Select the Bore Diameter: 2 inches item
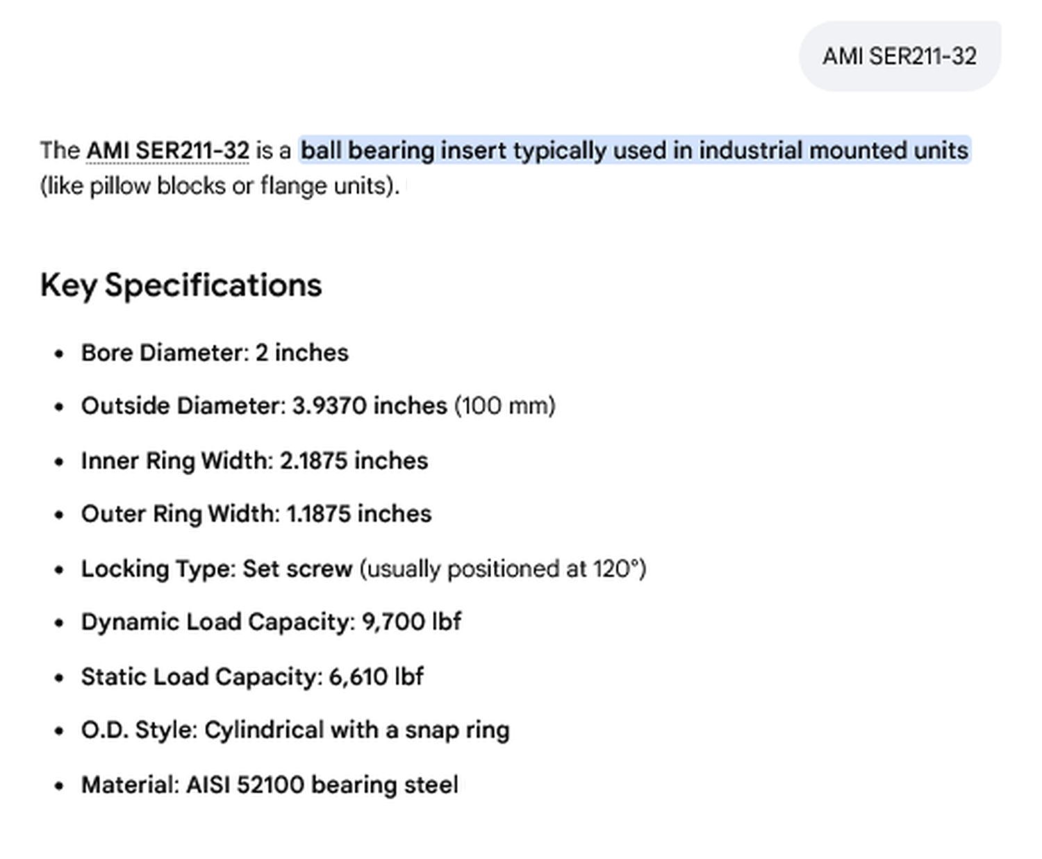1042x859 pixels. [x=215, y=353]
